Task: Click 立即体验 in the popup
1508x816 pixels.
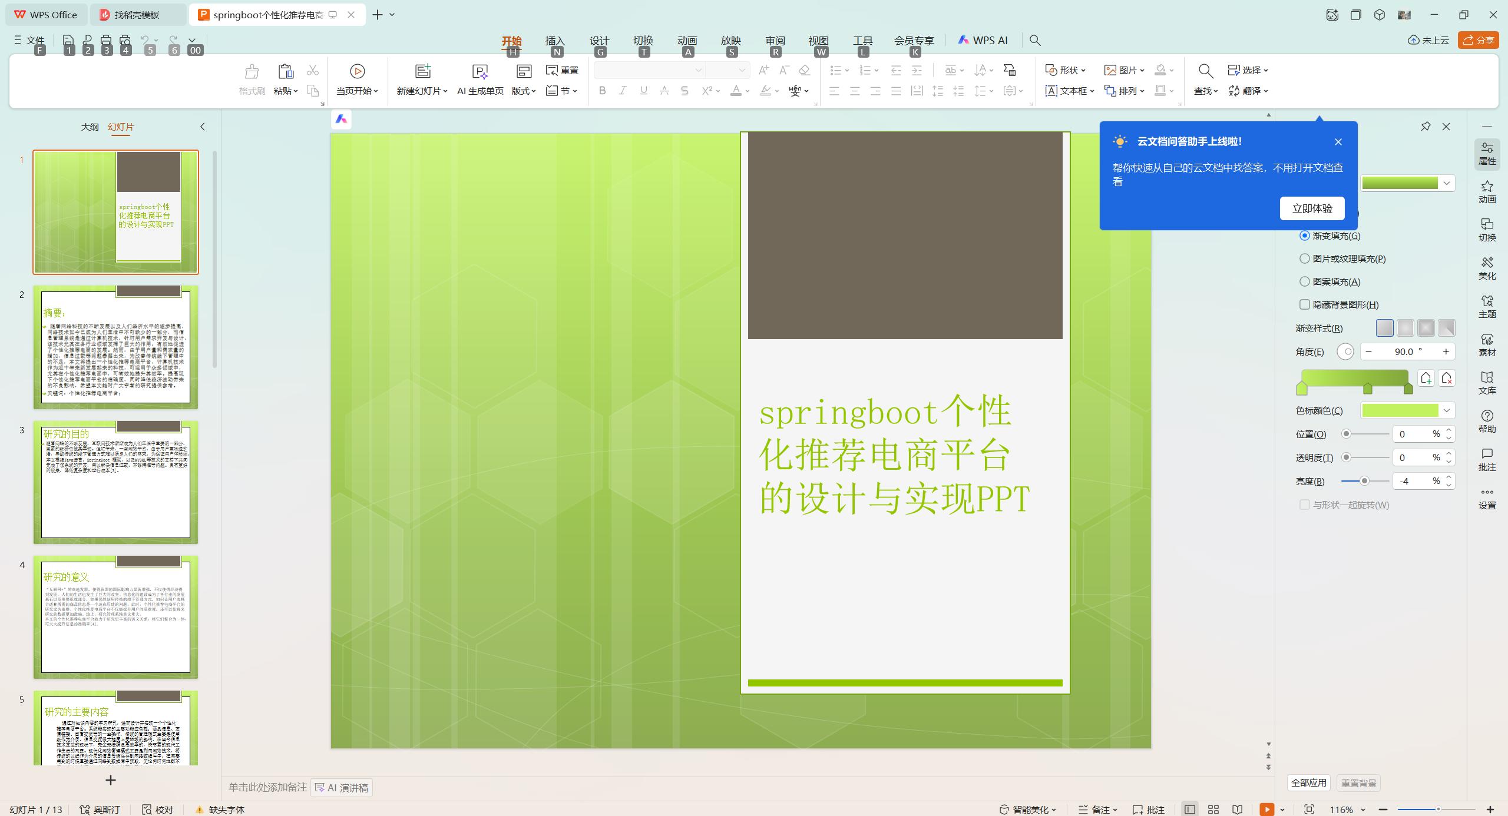Action: coord(1312,208)
